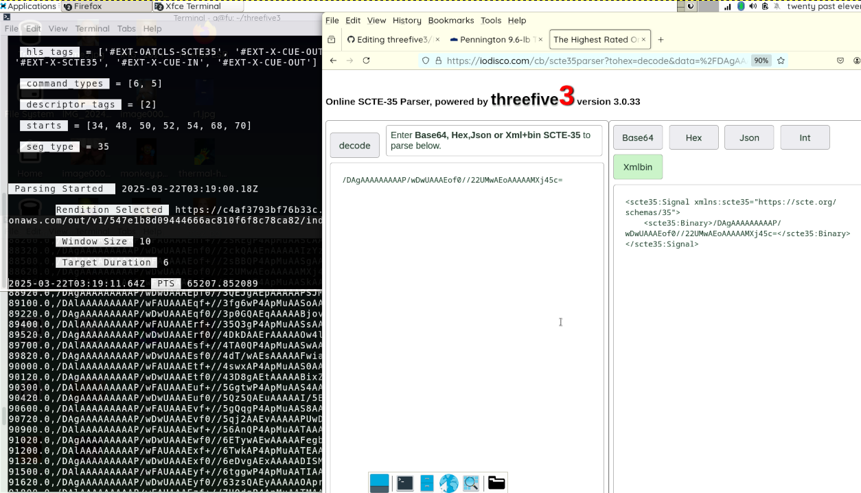Reload the current page in Firefox
861x493 pixels.
tap(366, 60)
